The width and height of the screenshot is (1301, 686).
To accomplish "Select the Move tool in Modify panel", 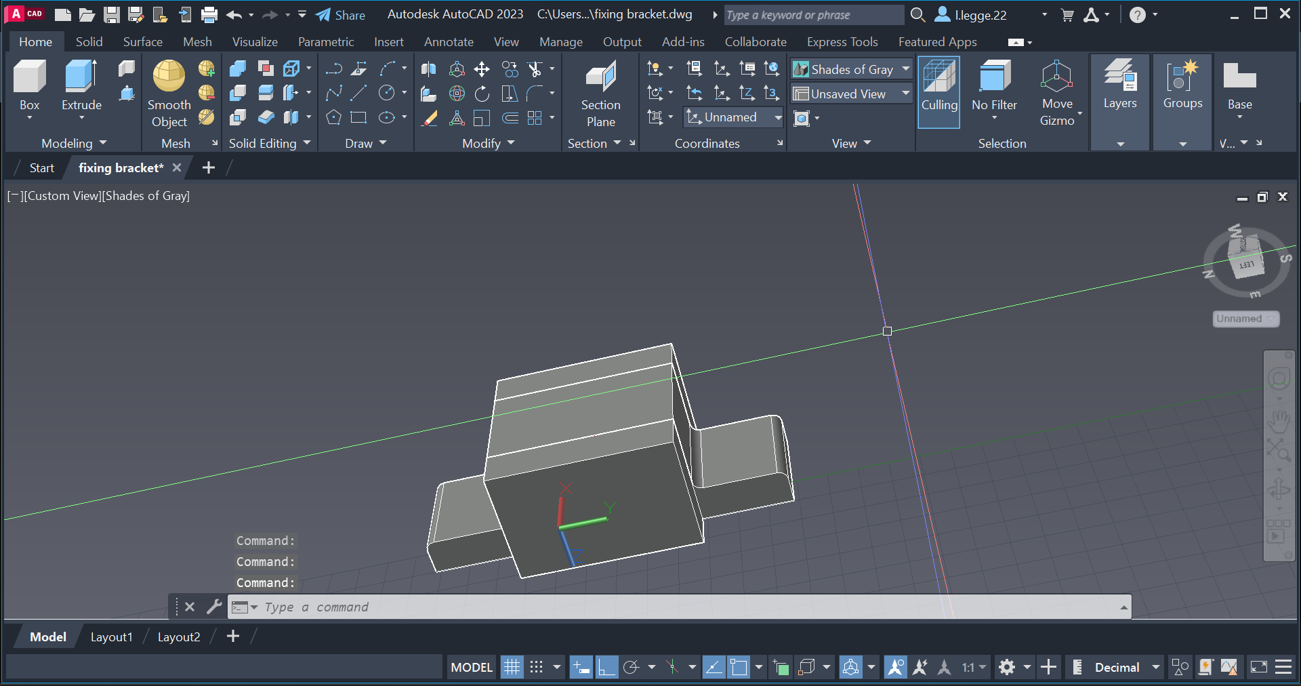I will click(x=482, y=69).
